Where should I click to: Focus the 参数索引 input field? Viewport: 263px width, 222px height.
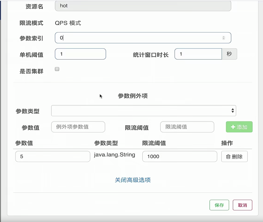tap(138, 38)
